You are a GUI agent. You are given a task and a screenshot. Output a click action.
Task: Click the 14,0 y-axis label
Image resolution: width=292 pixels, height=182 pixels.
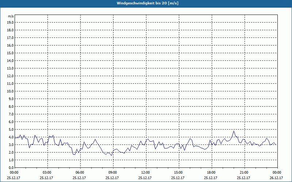[x=10, y=61]
